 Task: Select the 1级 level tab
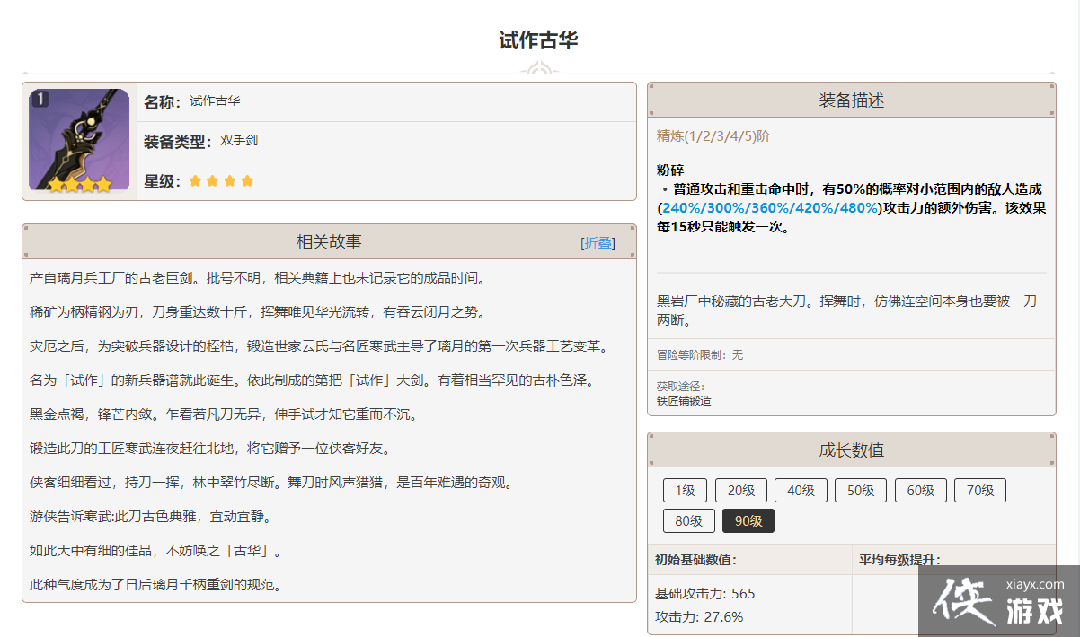coord(686,491)
